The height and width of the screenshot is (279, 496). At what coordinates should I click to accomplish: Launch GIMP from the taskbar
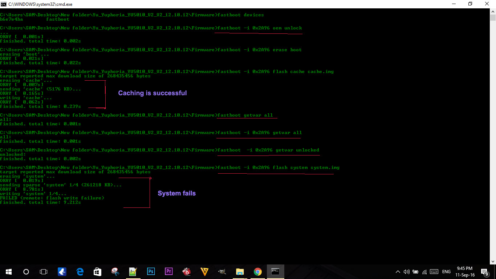(x=222, y=271)
